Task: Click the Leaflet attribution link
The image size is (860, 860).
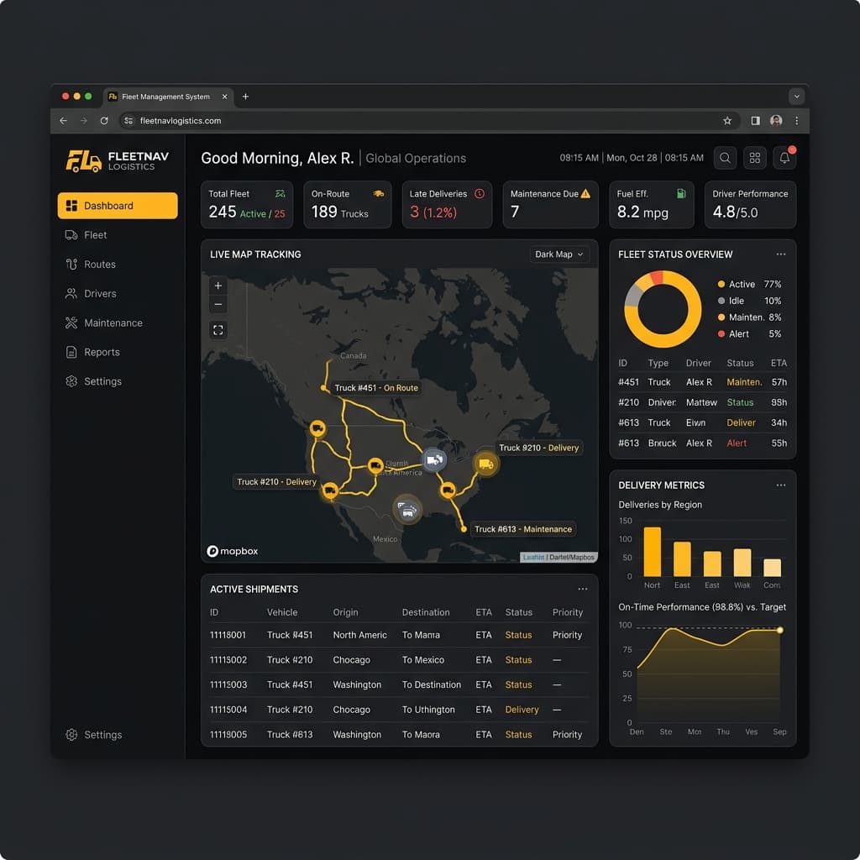Action: click(x=533, y=558)
